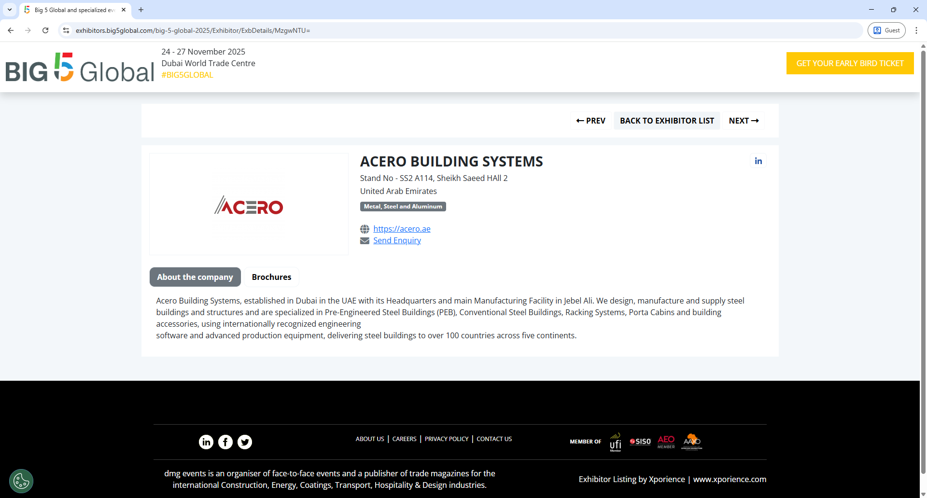Open the Twitter page in the footer
Viewport: 927px width, 498px height.
coord(245,442)
